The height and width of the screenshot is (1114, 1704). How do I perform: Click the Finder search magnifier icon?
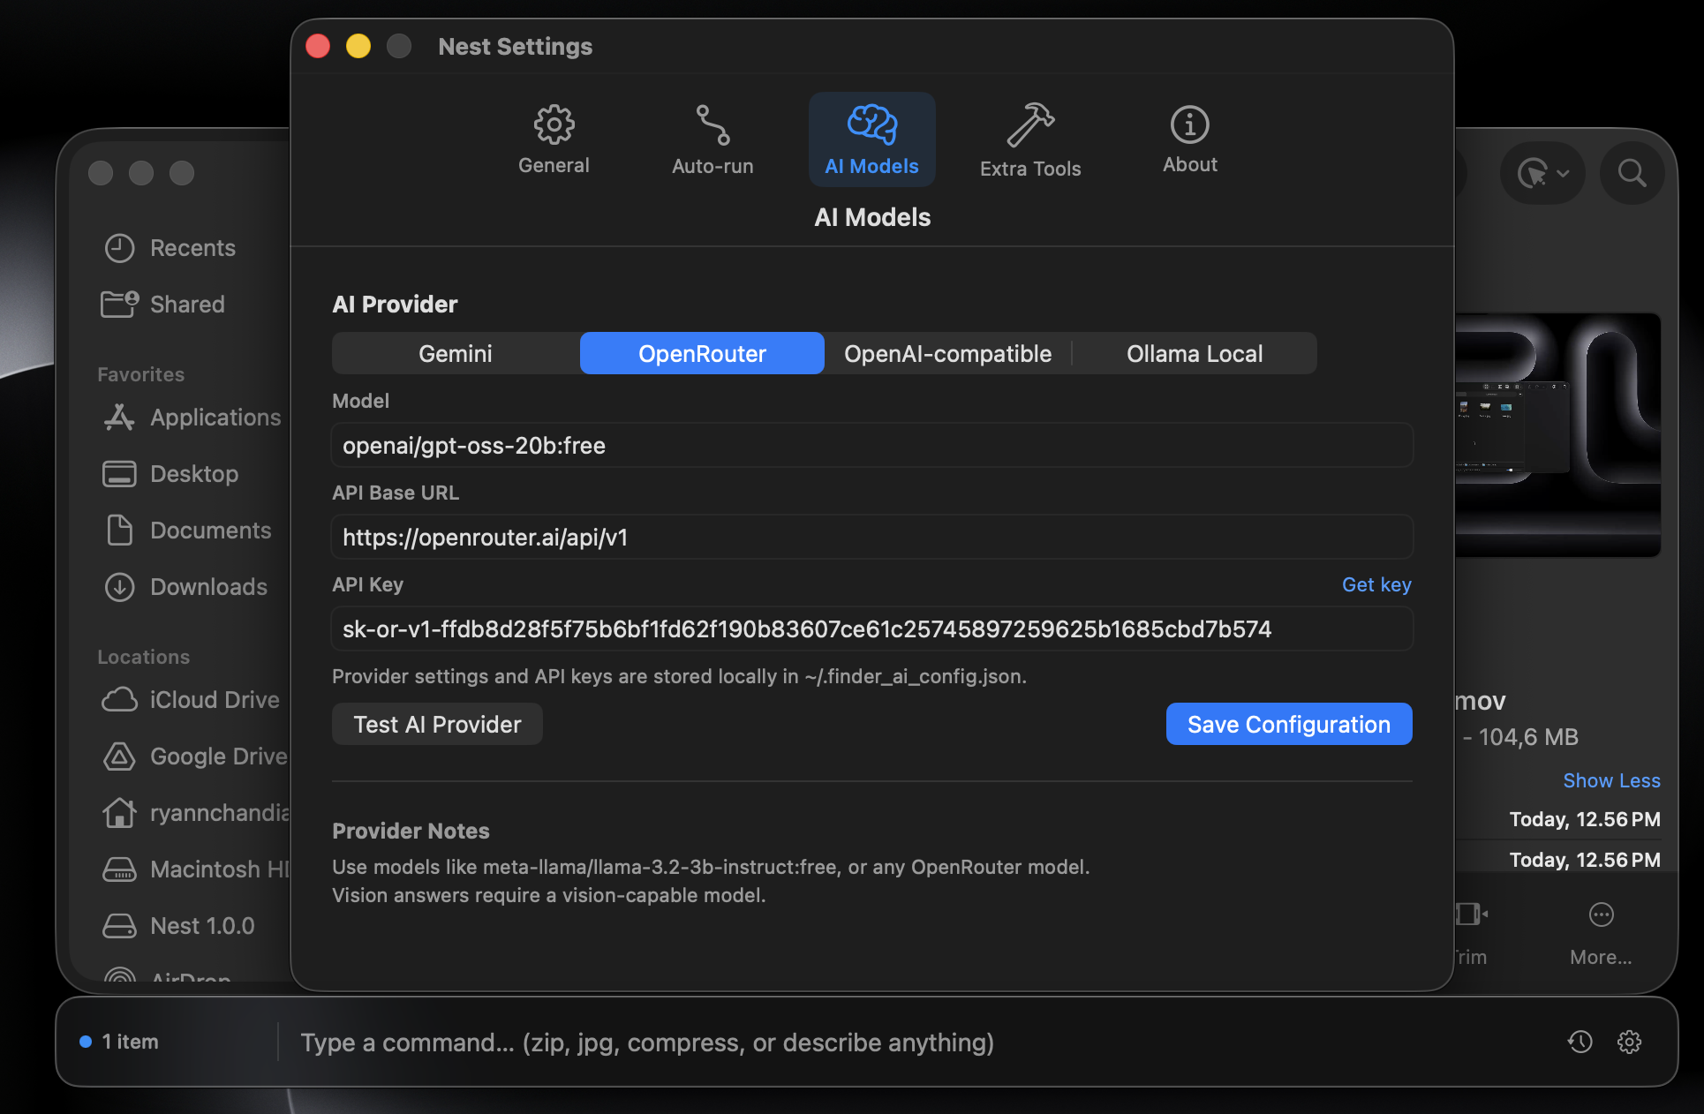pyautogui.click(x=1632, y=173)
